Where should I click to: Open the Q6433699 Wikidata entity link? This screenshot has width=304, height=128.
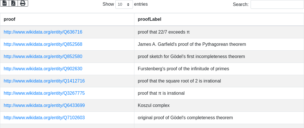(44, 106)
